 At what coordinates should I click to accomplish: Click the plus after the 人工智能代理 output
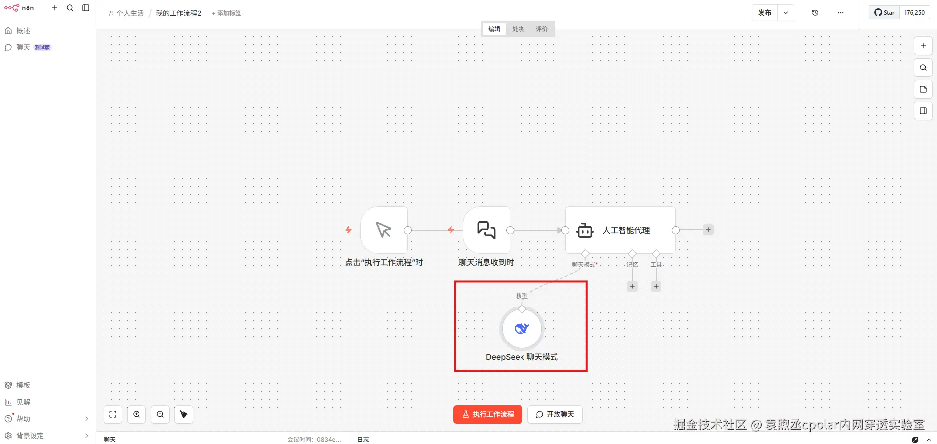[x=708, y=230]
